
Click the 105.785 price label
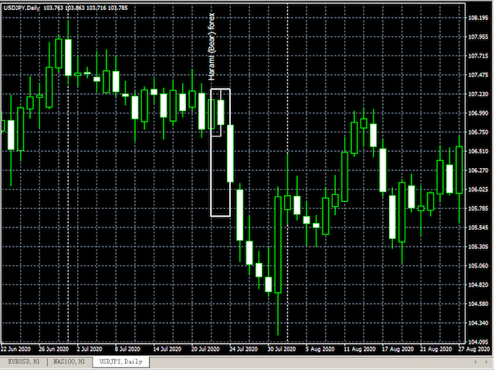click(478, 208)
